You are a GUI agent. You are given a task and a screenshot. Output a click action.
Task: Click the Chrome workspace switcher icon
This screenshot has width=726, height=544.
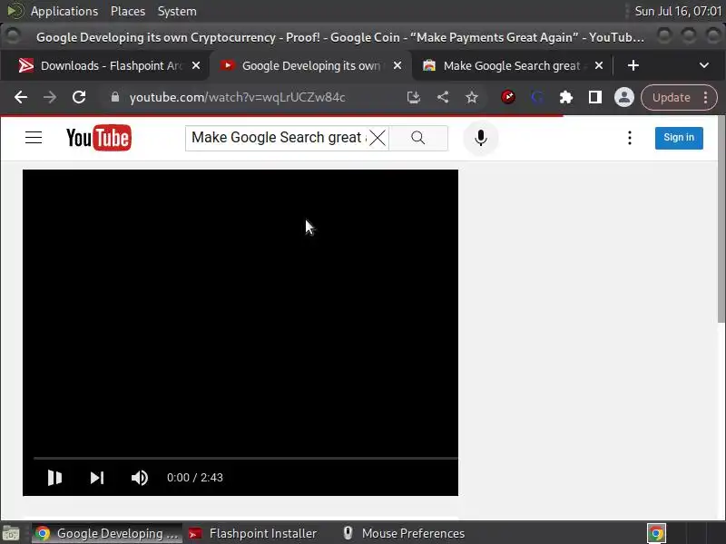tap(656, 533)
